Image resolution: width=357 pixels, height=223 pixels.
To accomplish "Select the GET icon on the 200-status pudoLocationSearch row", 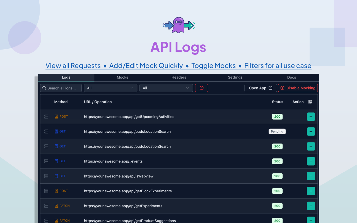I will tap(56, 146).
